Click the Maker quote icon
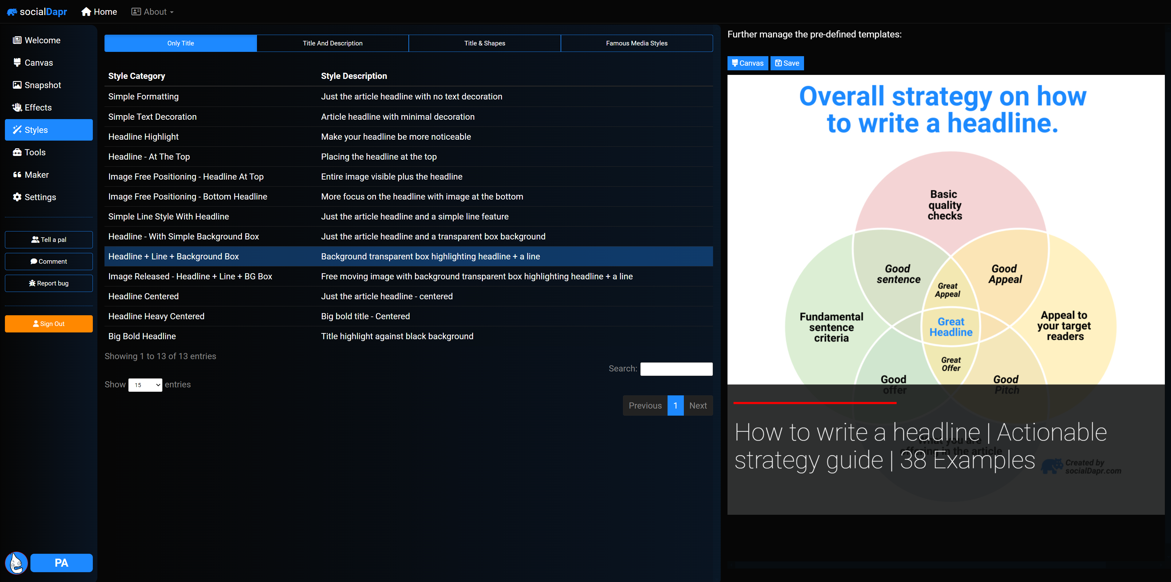This screenshot has height=582, width=1171. [x=17, y=175]
